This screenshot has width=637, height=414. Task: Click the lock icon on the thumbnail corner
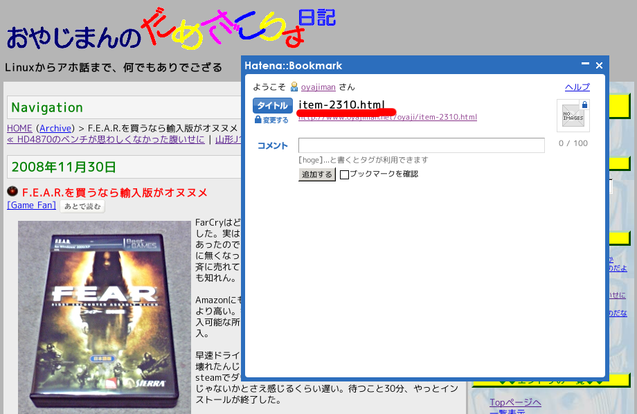pyautogui.click(x=585, y=105)
